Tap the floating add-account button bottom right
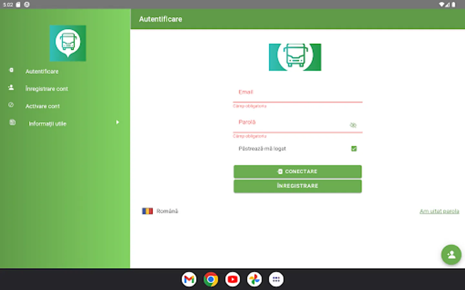The width and height of the screenshot is (465, 290). coord(451,255)
